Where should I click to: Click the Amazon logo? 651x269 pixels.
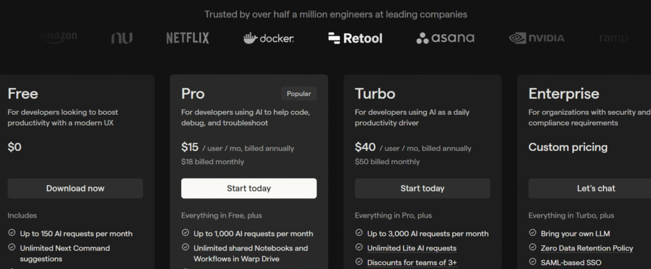[x=58, y=37]
